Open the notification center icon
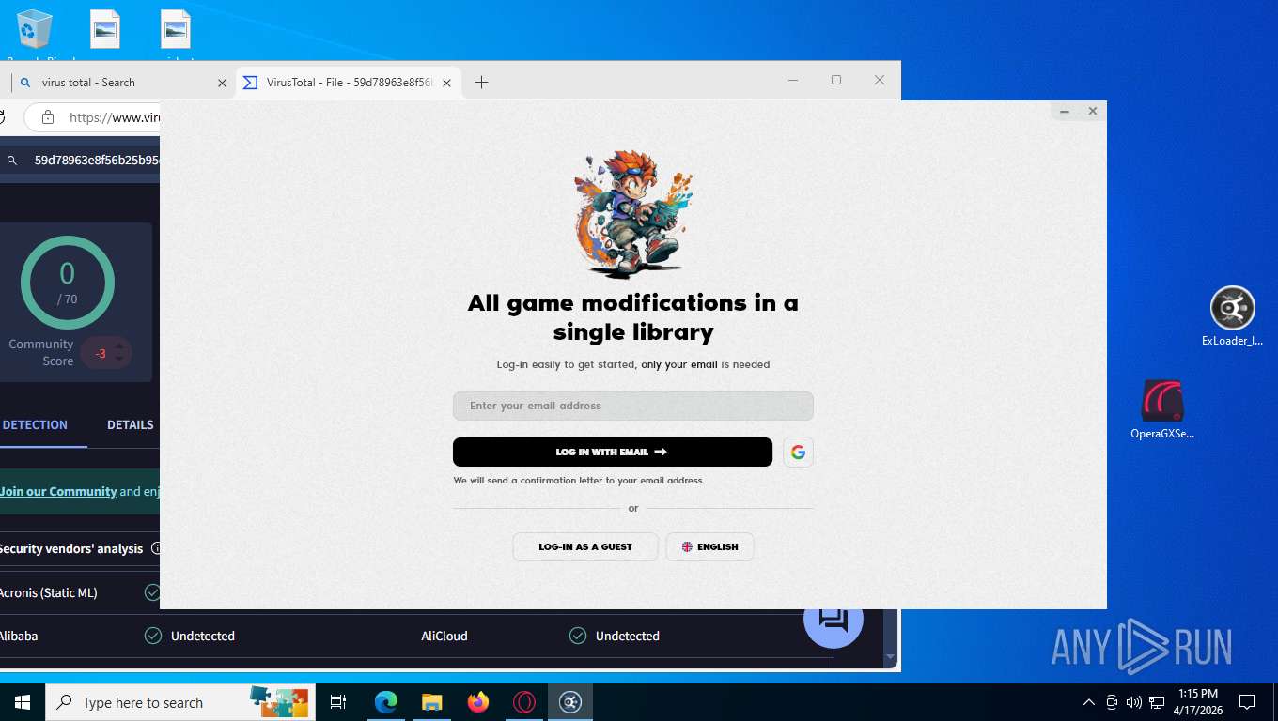The height and width of the screenshot is (721, 1278). click(1247, 702)
